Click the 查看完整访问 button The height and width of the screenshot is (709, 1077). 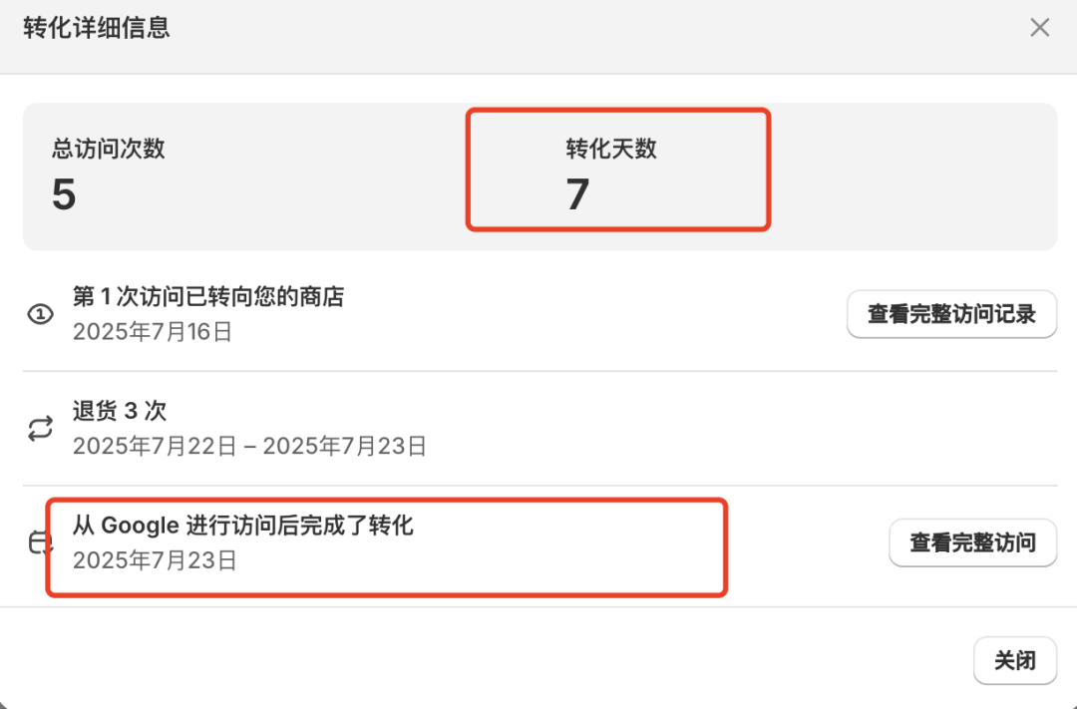(x=972, y=542)
